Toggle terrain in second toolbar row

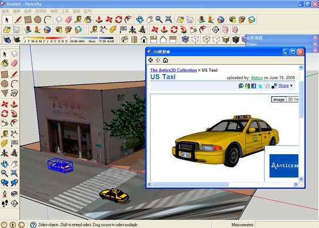[16, 30]
